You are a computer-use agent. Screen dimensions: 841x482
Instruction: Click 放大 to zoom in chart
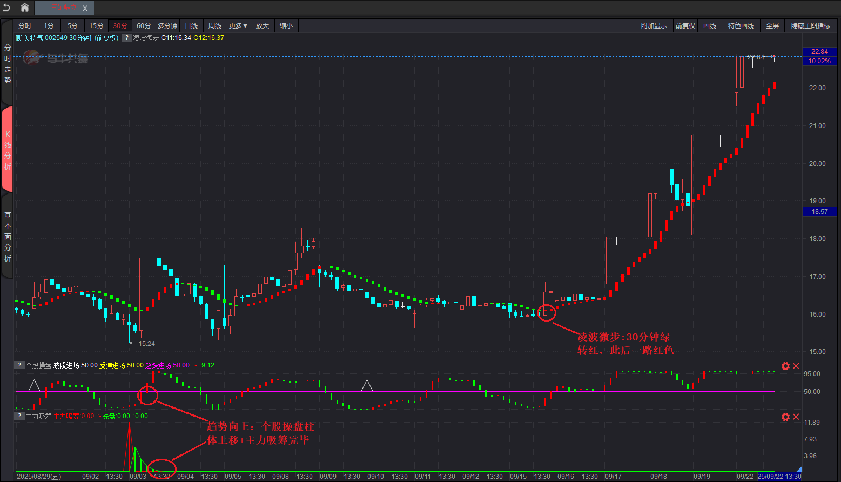pos(263,26)
